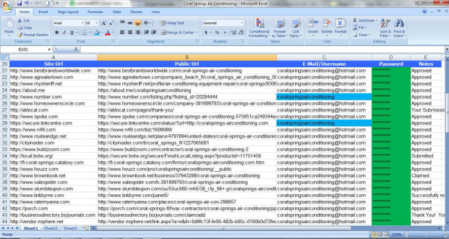Activate Format Painter

click(32, 35)
